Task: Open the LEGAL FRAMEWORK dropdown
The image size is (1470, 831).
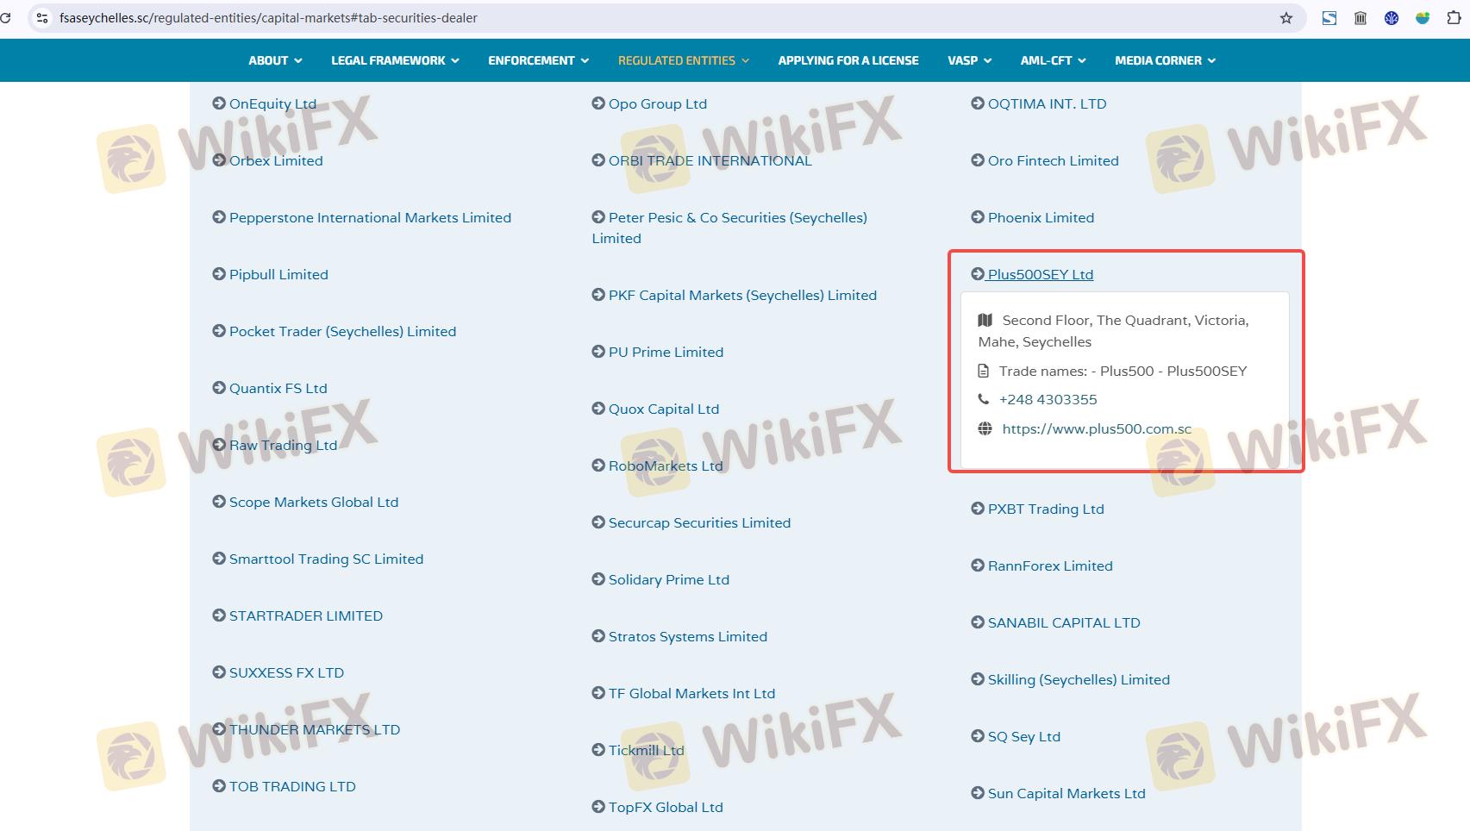Action: 395,60
